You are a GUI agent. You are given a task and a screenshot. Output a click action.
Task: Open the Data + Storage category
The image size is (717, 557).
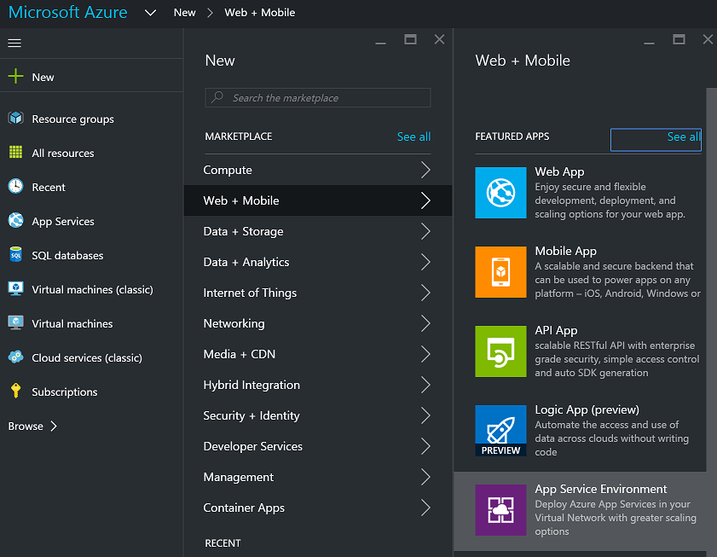coord(243,231)
